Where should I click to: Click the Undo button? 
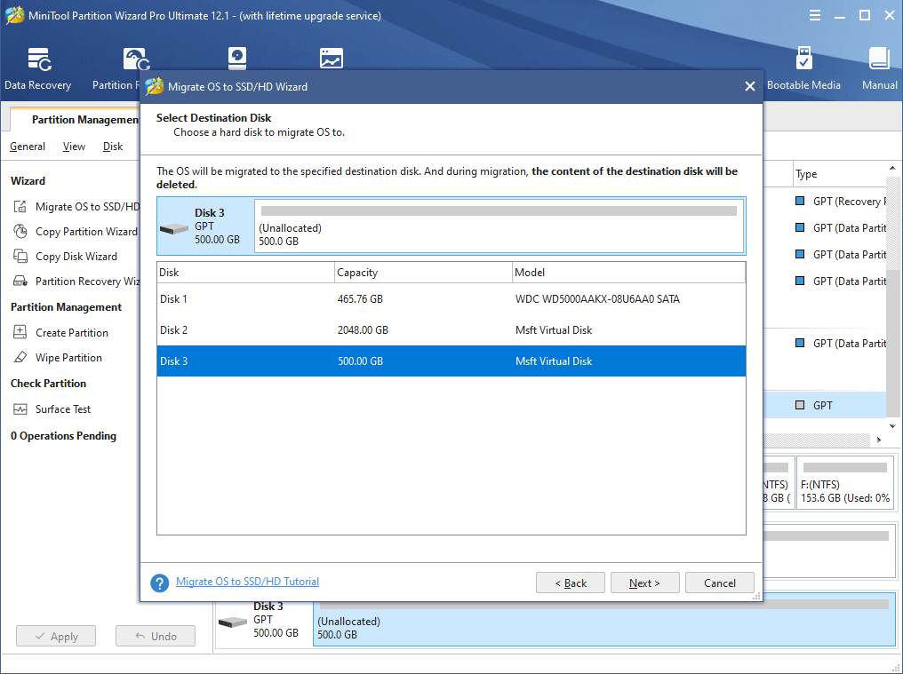point(156,636)
